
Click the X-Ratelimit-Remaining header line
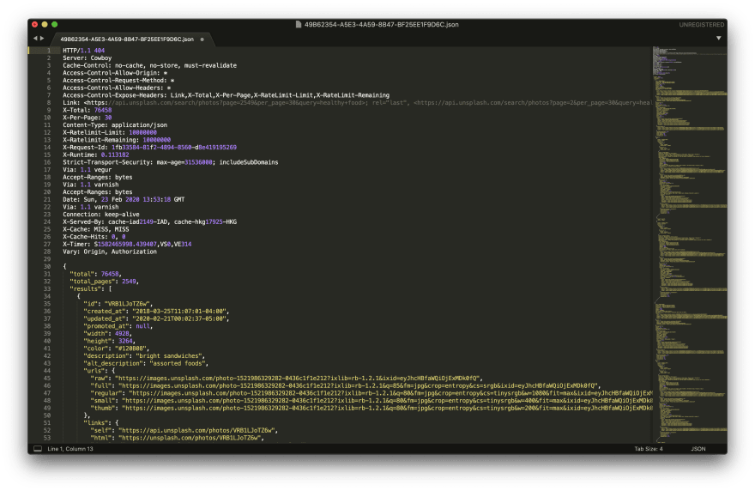(x=117, y=140)
